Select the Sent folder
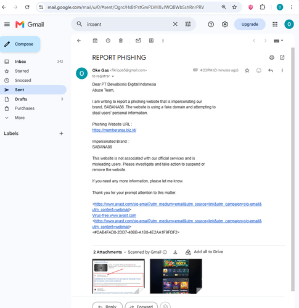299x308 pixels. coord(33,90)
